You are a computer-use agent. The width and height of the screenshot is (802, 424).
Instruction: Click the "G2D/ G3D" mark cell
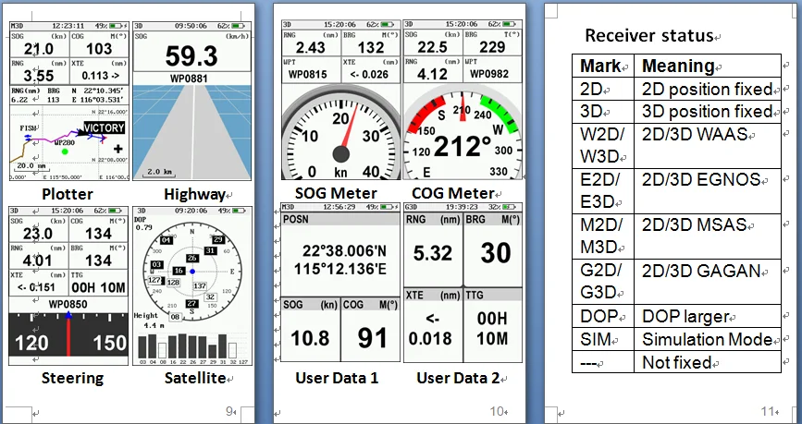(603, 282)
